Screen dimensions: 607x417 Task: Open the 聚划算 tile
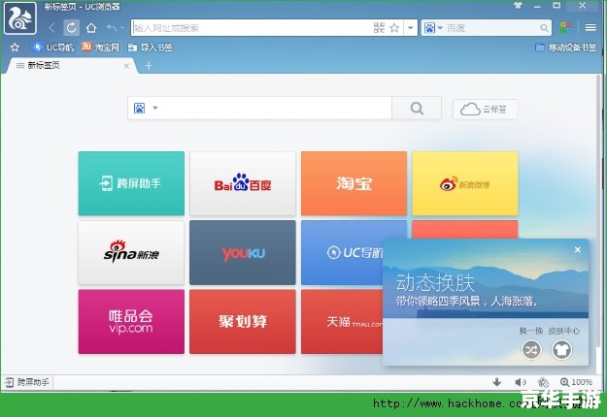(243, 321)
